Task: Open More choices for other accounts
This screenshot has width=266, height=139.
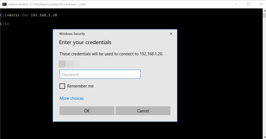Action: coord(71,98)
